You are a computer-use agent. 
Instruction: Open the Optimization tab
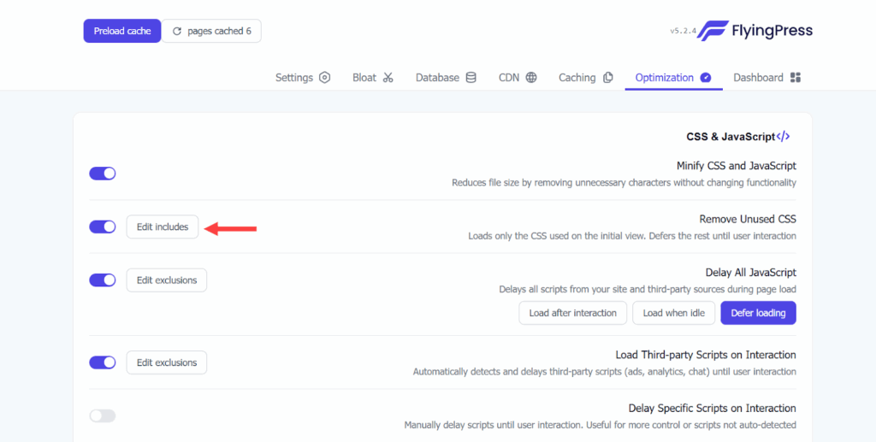672,78
